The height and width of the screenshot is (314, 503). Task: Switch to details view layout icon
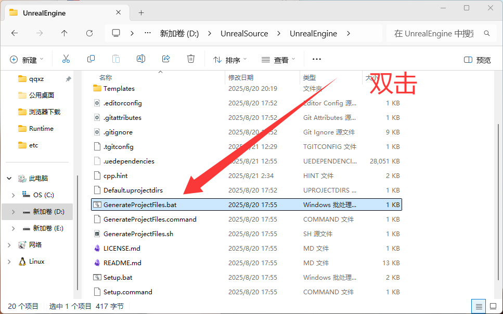[x=479, y=307]
